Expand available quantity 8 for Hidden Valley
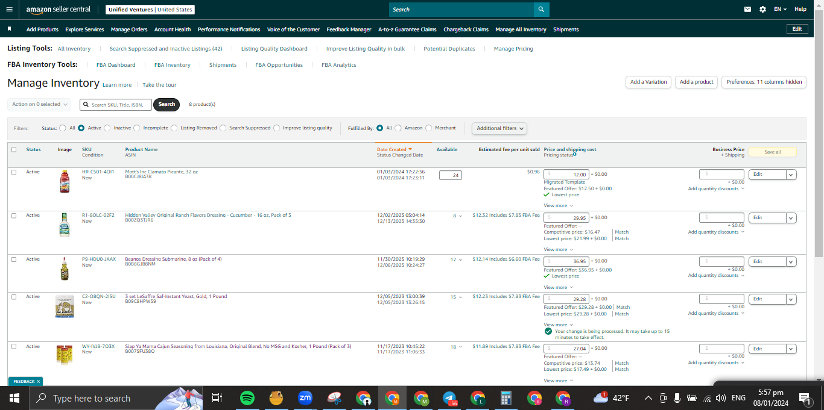Screen dimensions: 824x410 (x=458, y=216)
